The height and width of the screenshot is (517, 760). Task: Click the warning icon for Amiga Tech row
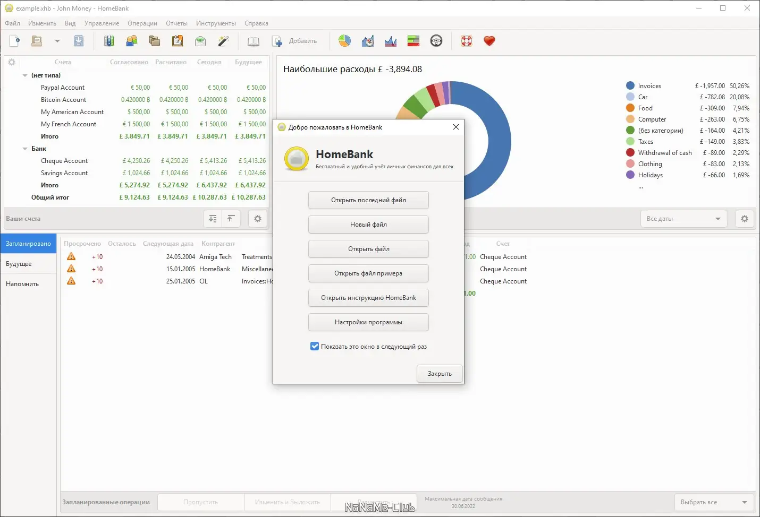tap(71, 256)
